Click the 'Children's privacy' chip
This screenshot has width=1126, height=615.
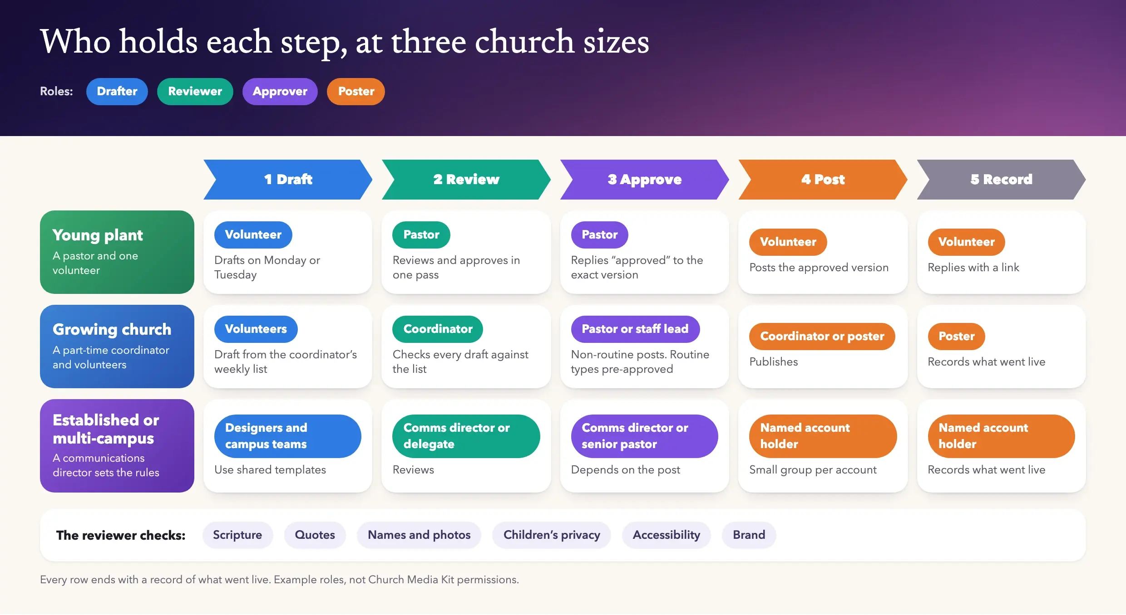click(552, 535)
